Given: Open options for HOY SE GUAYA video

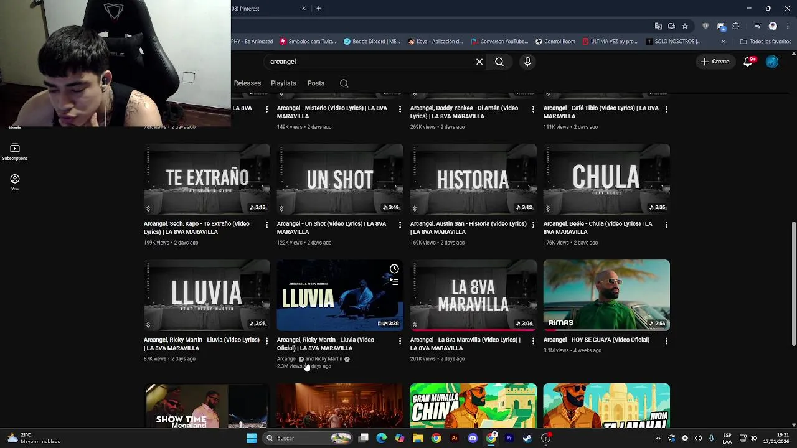Looking at the screenshot, I should (666, 341).
